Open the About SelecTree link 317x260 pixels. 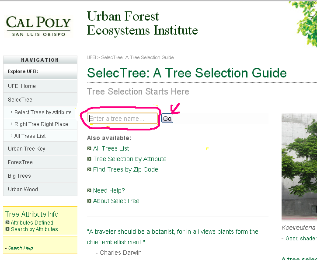pyautogui.click(x=116, y=201)
